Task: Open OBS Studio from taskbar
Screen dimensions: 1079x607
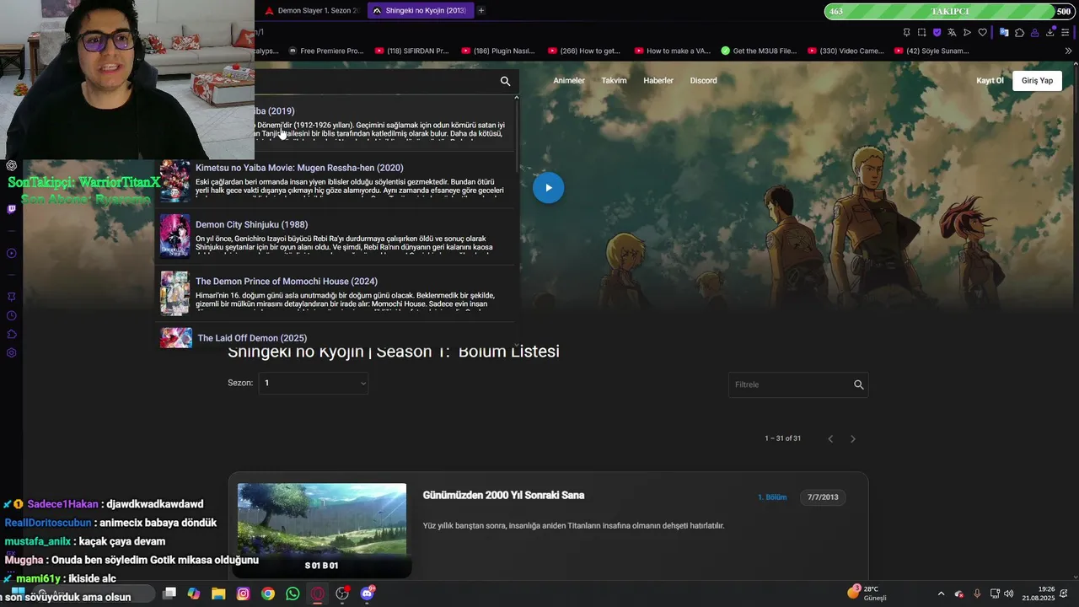Action: tap(342, 594)
